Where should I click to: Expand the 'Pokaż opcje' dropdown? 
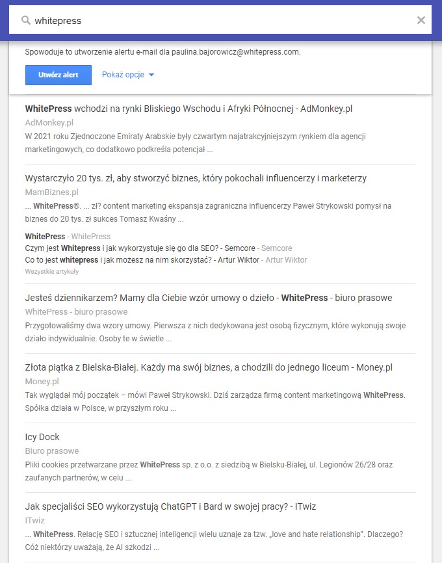coord(128,75)
